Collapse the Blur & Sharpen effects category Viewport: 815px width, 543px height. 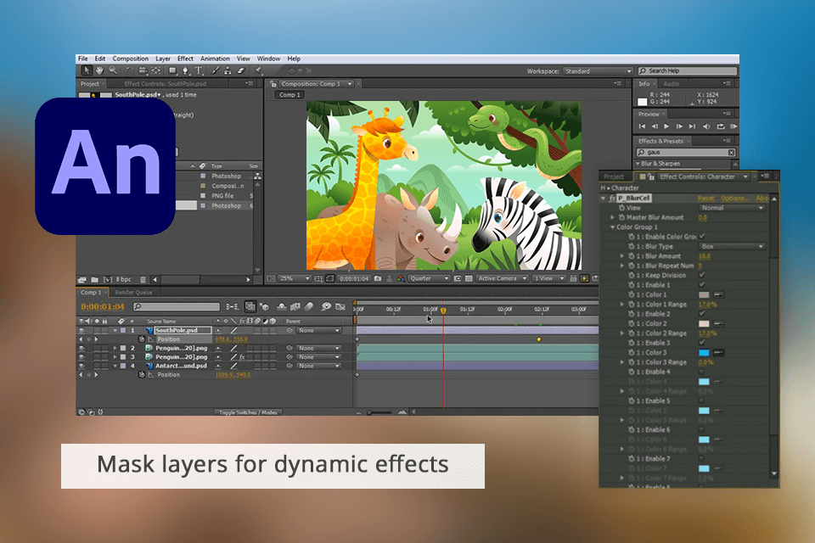(638, 164)
